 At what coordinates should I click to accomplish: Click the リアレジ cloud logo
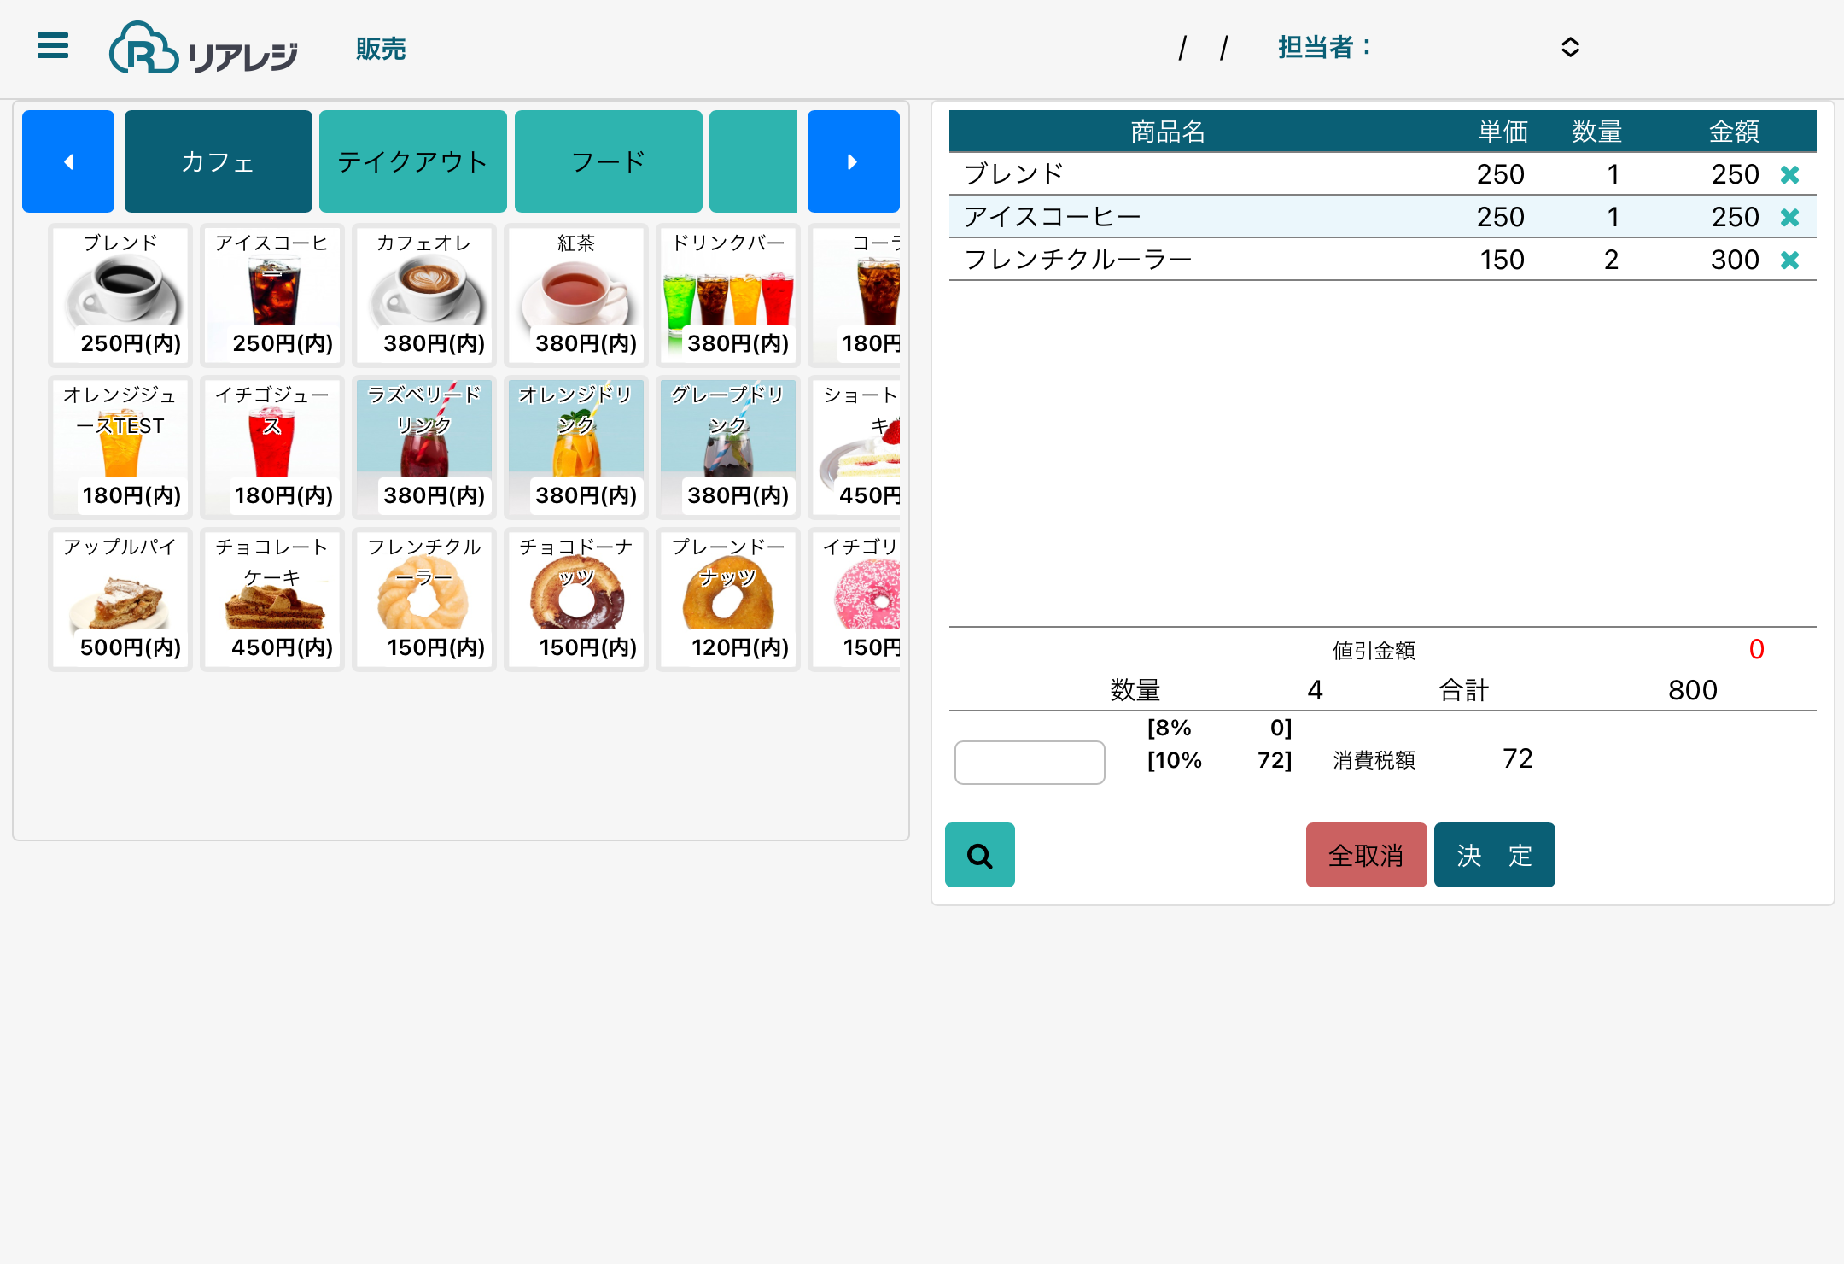pyautogui.click(x=203, y=49)
